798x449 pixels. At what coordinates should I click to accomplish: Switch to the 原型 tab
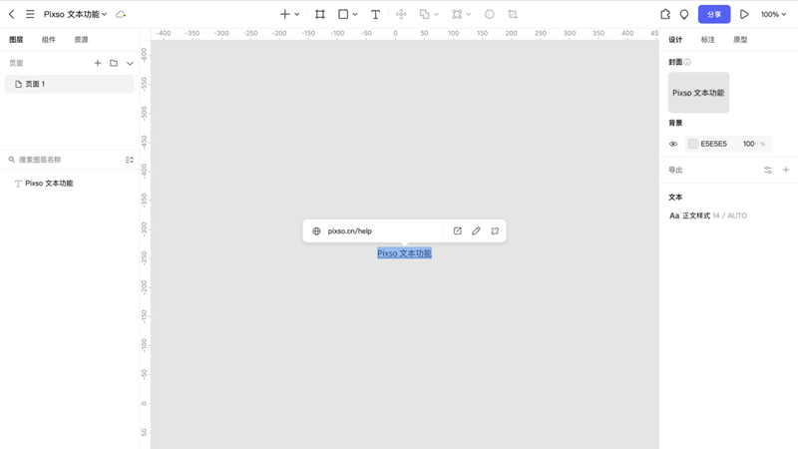[x=740, y=39]
